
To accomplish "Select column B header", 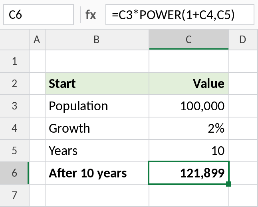I will (x=97, y=40).
